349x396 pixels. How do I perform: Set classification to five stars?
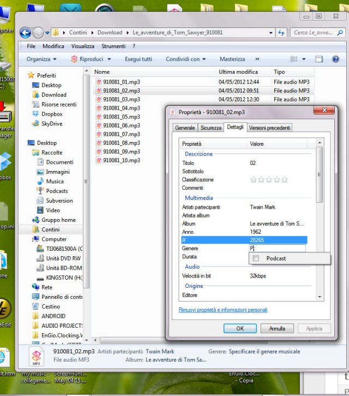click(x=285, y=180)
